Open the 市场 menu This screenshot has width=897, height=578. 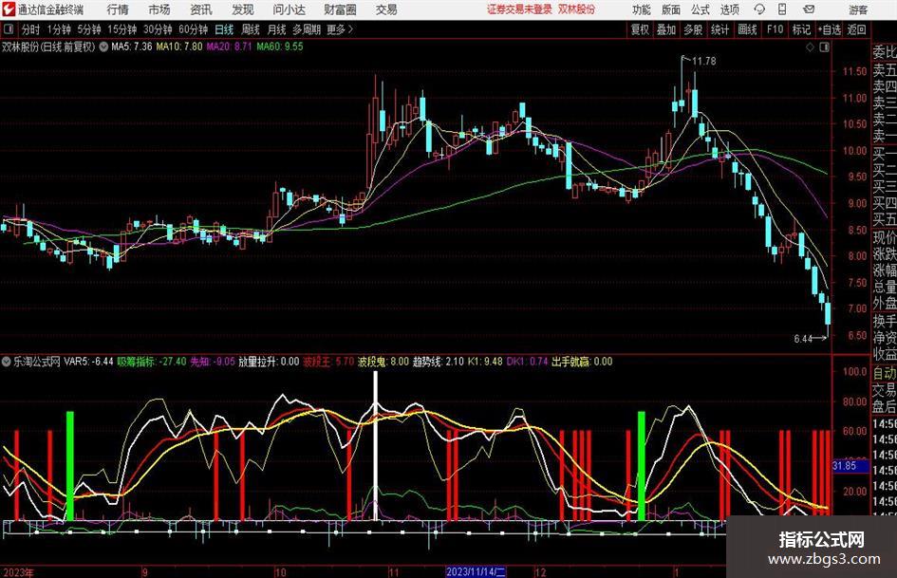pos(159,9)
